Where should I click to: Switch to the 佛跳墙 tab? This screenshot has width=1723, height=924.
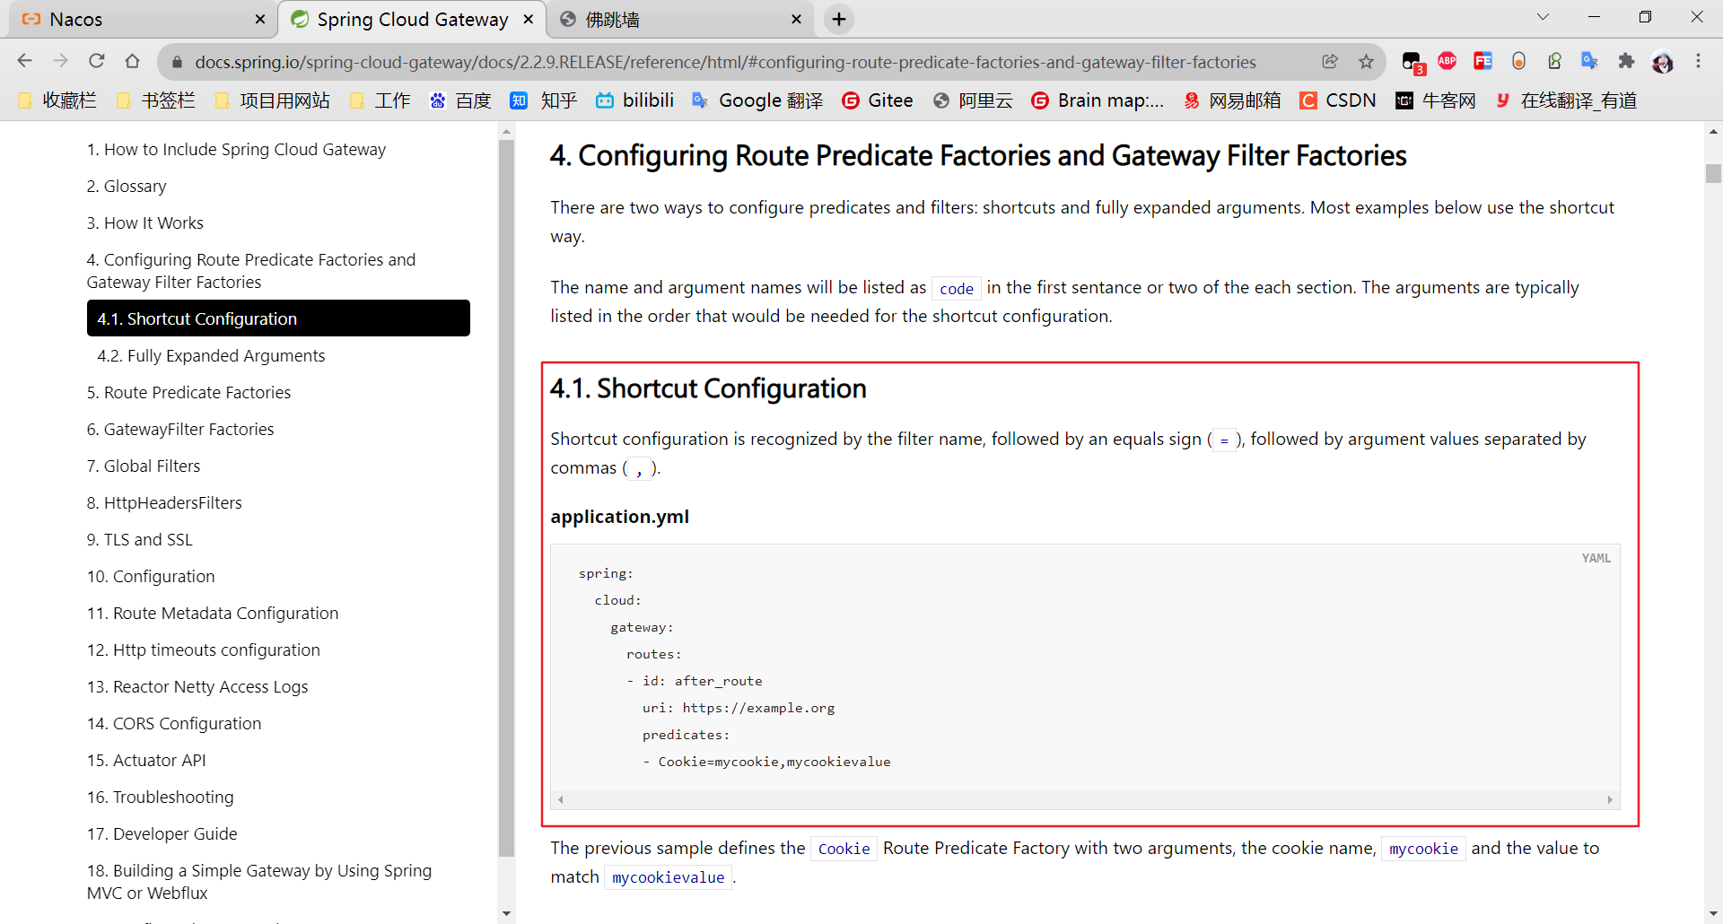pyautogui.click(x=680, y=19)
